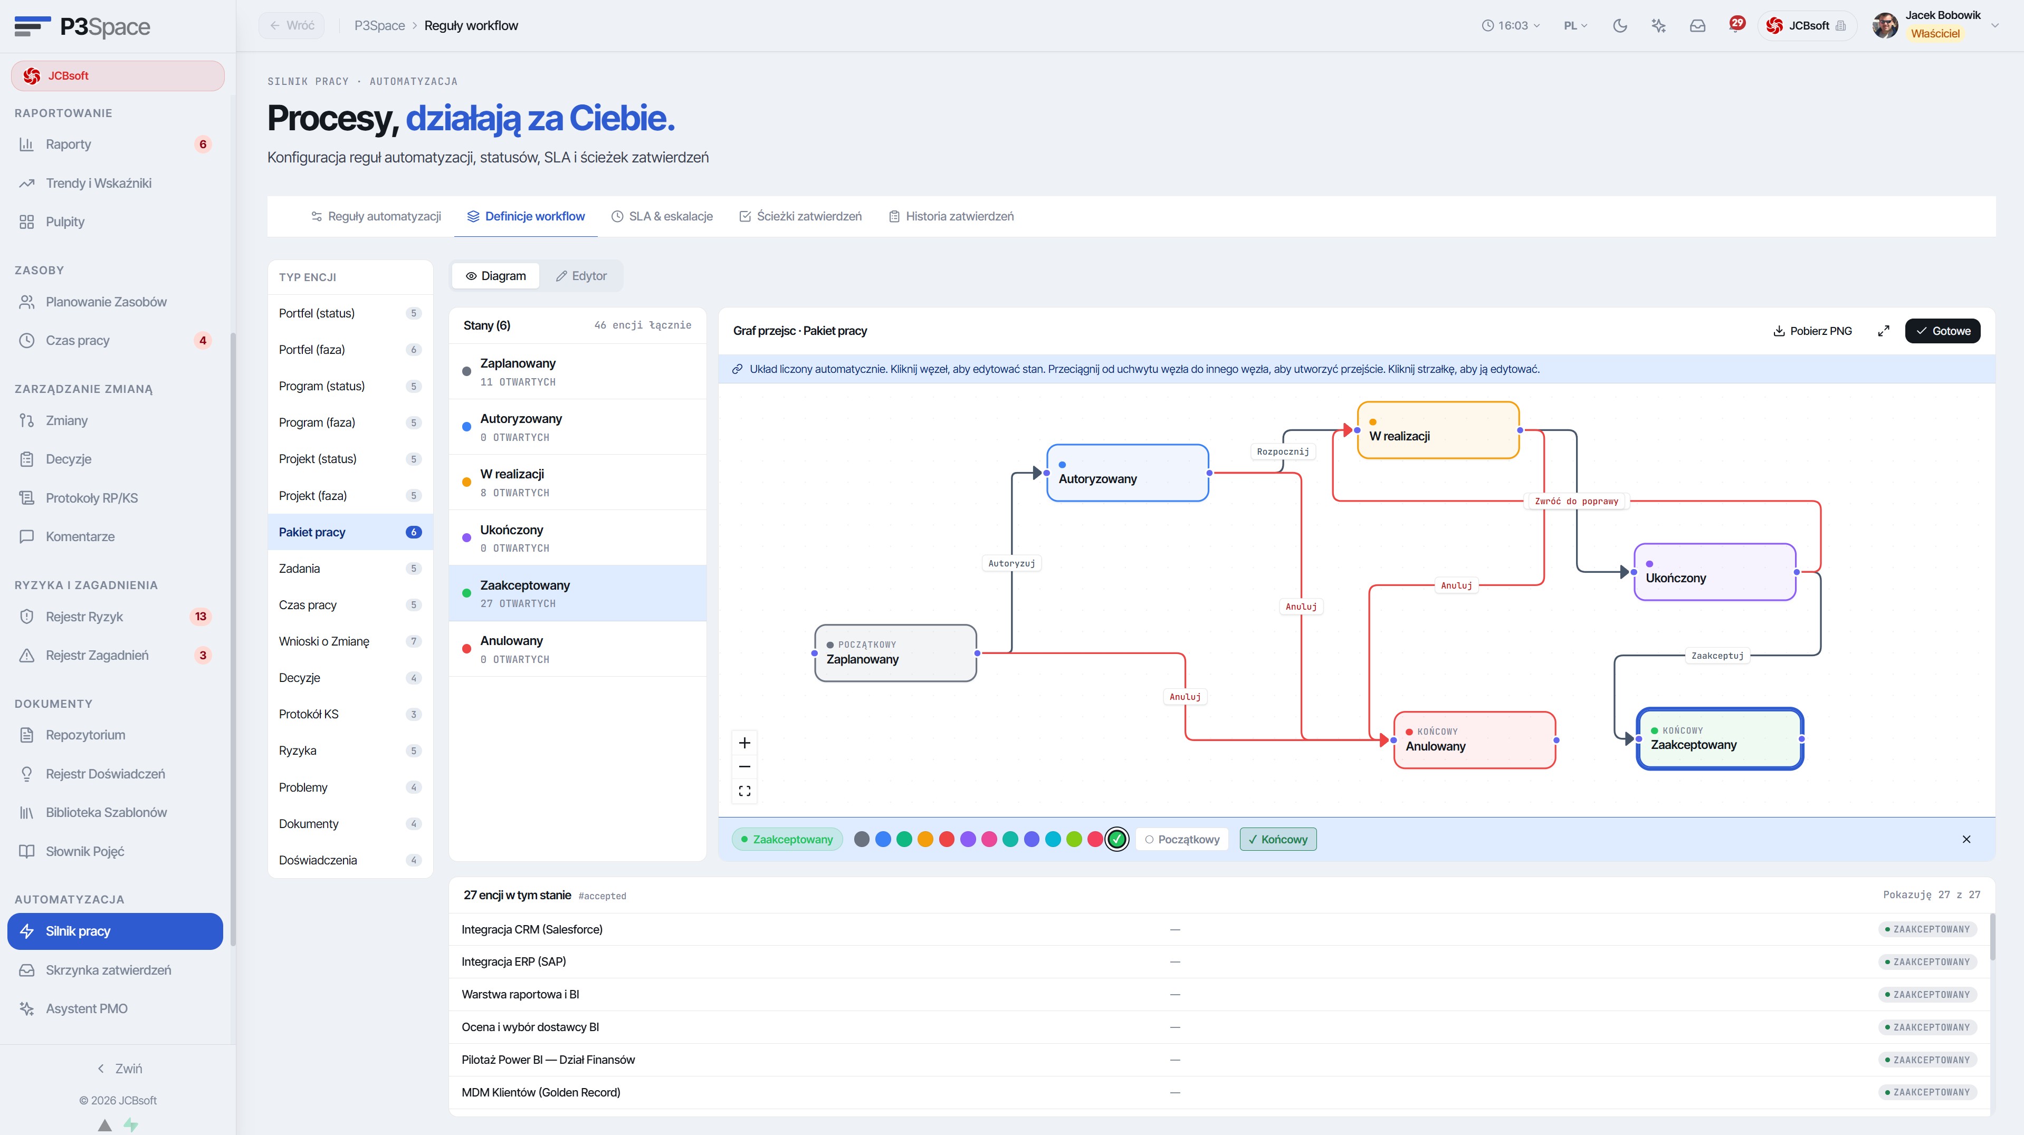Open Biblioteka Szablonów in sidebar
Screen dimensions: 2024x1135
click(116, 813)
